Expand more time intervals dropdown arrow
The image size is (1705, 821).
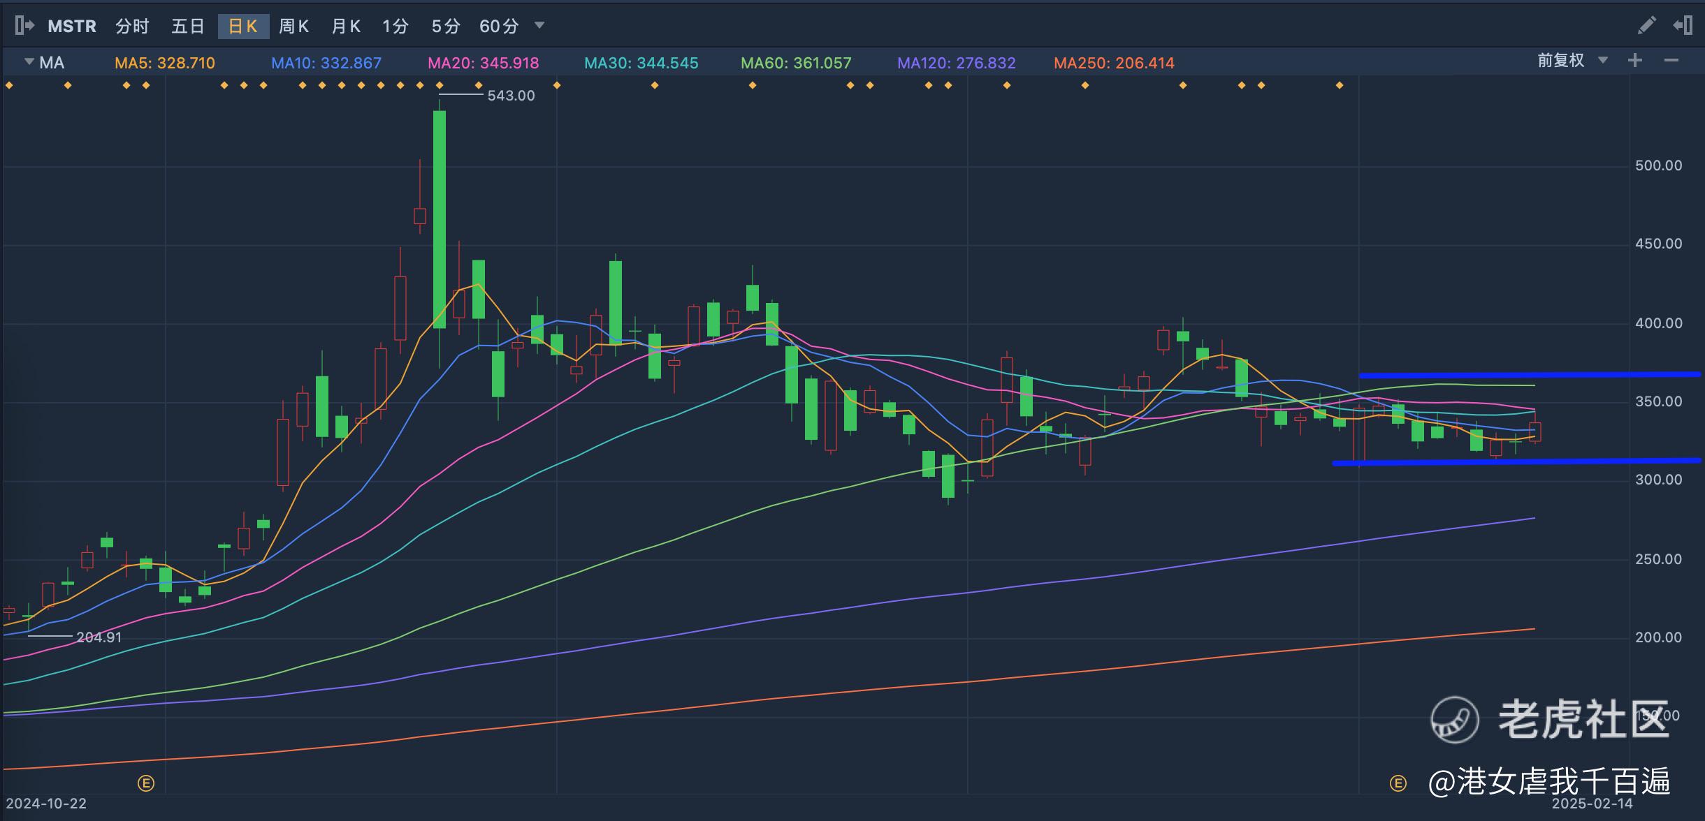539,25
